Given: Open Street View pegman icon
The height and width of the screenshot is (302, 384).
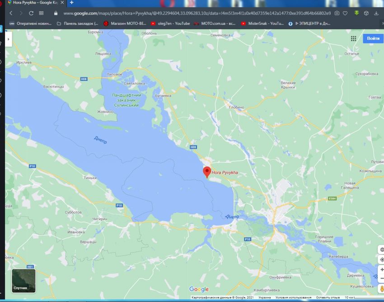Looking at the screenshot, I should pyautogui.click(x=382, y=289).
